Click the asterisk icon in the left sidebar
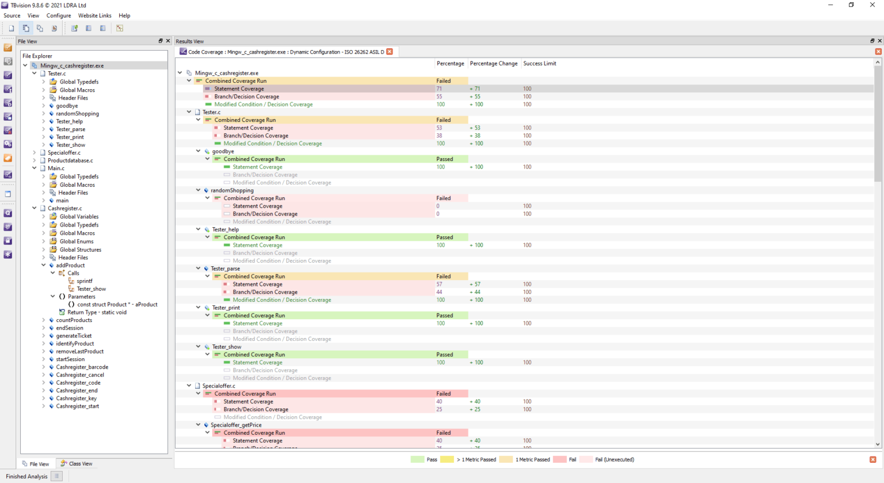The image size is (884, 483). click(x=8, y=255)
